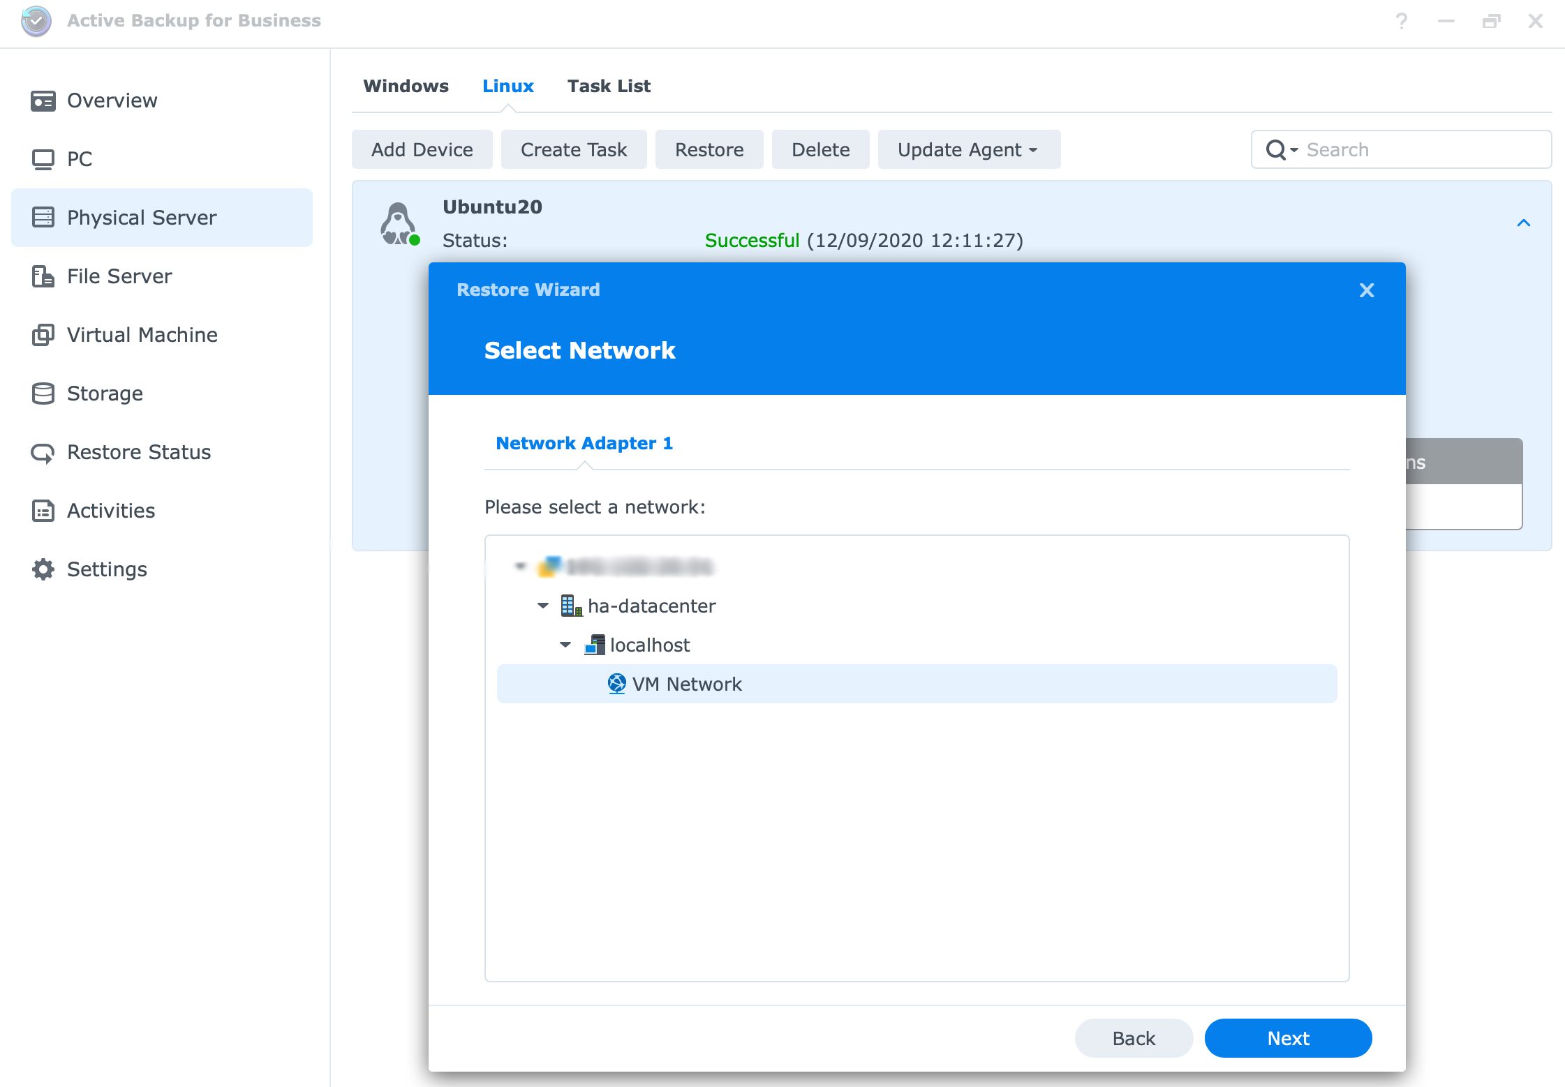Close the Restore Wizard dialog
The width and height of the screenshot is (1565, 1087).
1366,290
